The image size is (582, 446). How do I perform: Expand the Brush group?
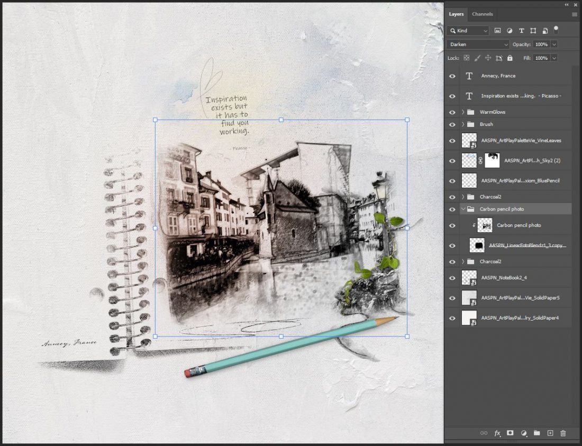click(x=463, y=124)
